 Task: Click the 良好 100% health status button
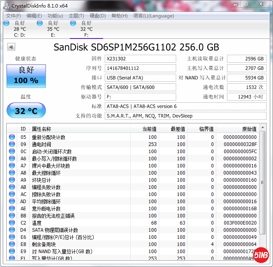click(26, 76)
